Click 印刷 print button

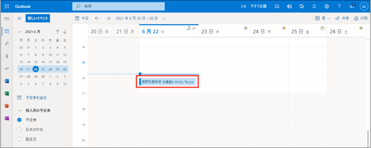[x=361, y=18]
